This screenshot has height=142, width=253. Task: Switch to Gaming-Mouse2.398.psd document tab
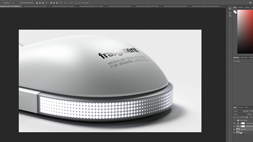pos(91,6)
